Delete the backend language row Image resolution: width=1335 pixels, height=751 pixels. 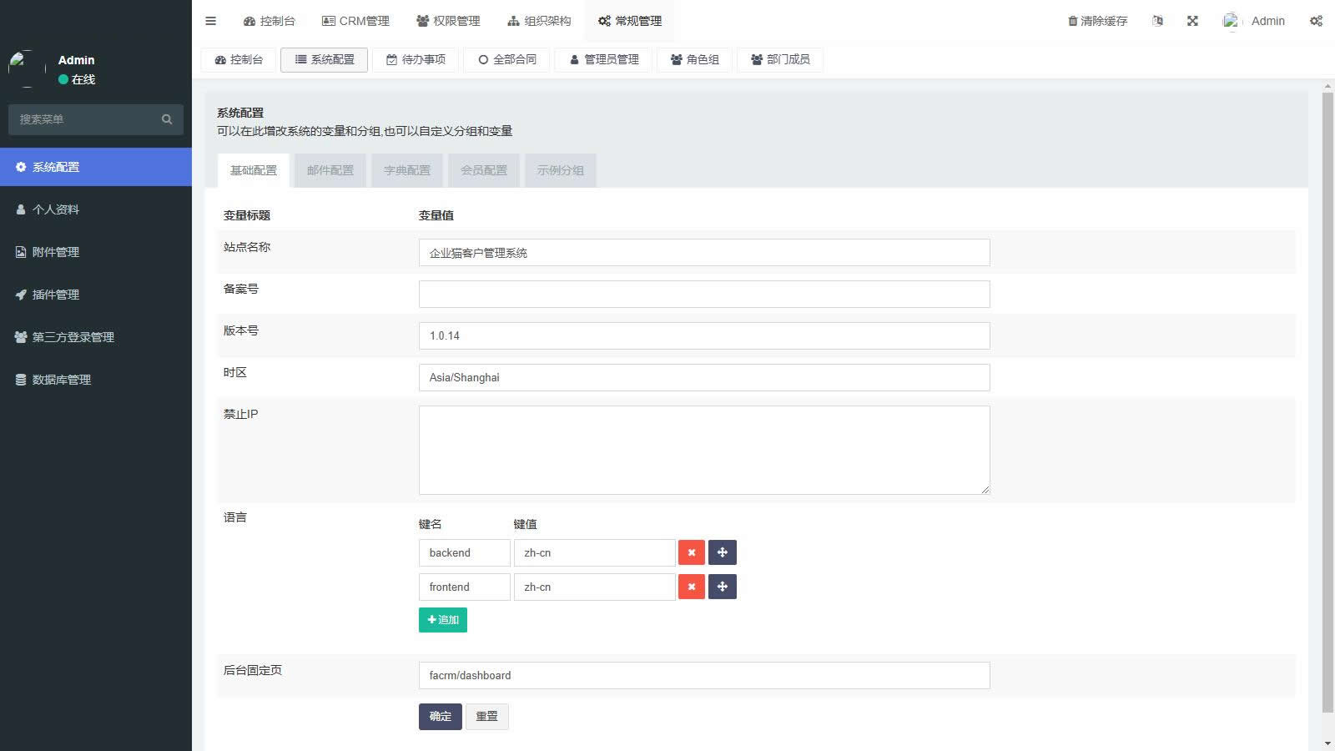[x=691, y=552]
